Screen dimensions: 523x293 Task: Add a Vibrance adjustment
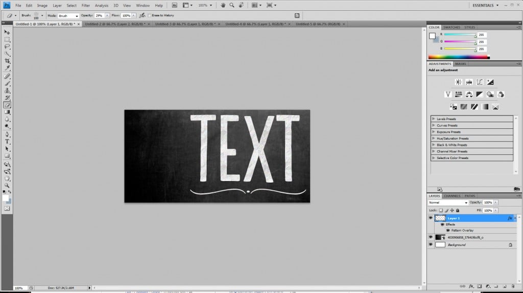[448, 95]
